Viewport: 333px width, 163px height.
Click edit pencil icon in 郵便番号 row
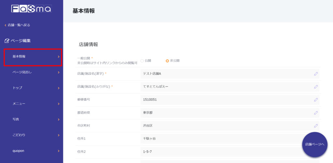pyautogui.click(x=315, y=100)
